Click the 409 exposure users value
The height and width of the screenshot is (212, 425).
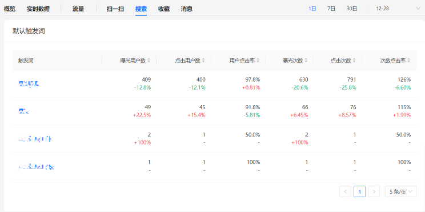(x=146, y=79)
